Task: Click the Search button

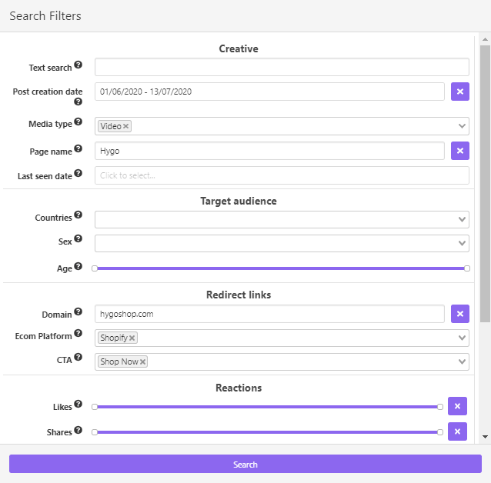Action: tap(245, 464)
